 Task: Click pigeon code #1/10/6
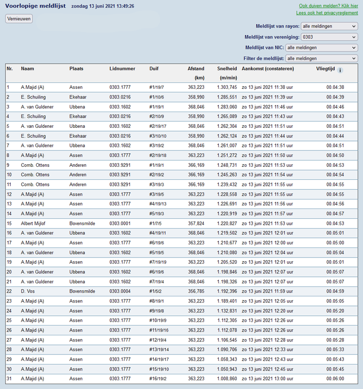point(157,97)
